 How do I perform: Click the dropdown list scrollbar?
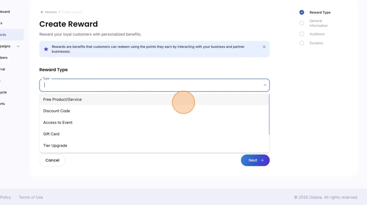pos(269,114)
